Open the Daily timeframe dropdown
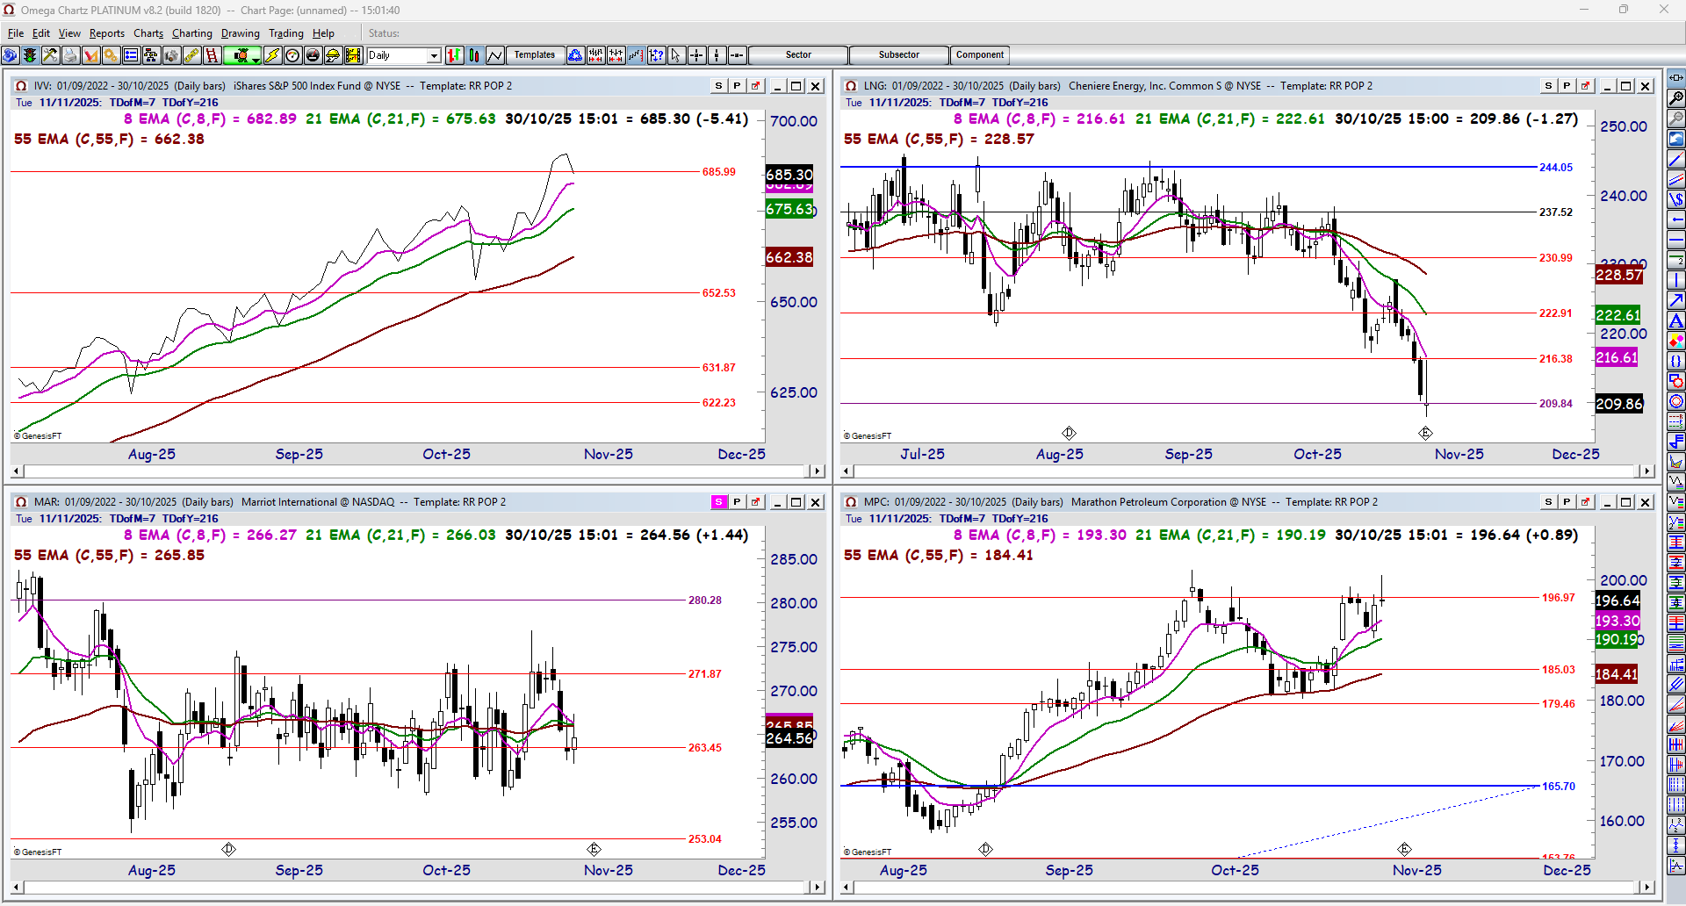Image resolution: width=1686 pixels, height=906 pixels. click(x=434, y=55)
